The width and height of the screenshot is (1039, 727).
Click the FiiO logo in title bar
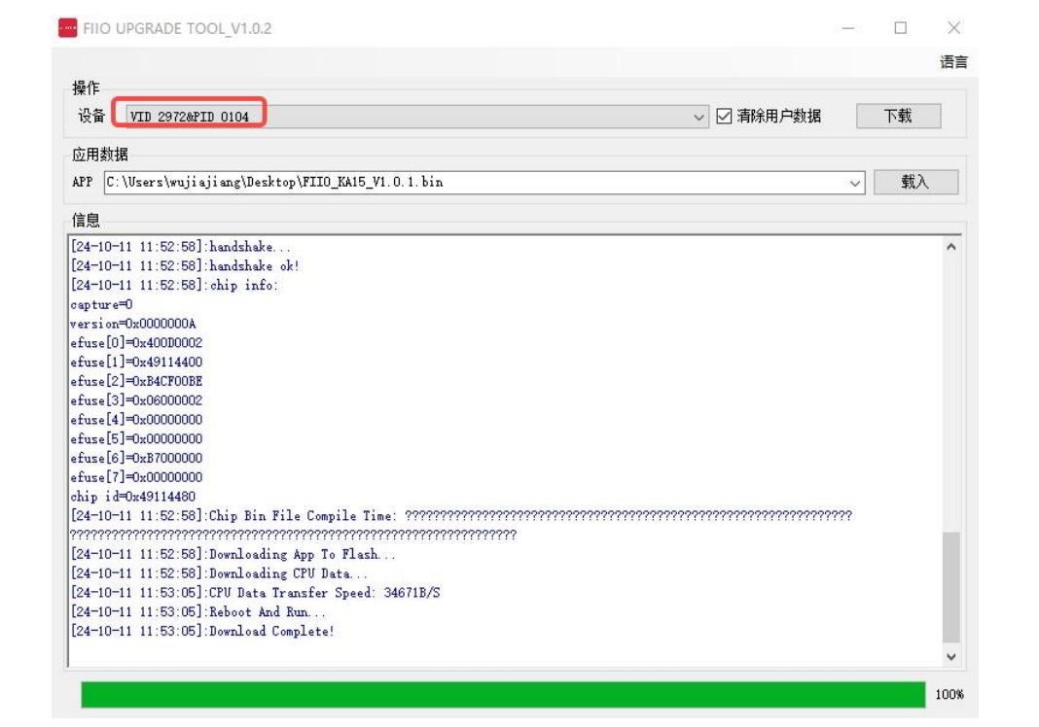pyautogui.click(x=67, y=28)
